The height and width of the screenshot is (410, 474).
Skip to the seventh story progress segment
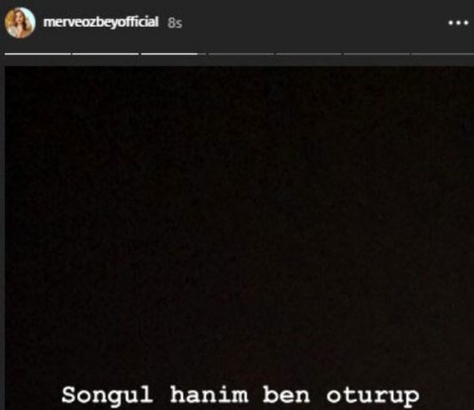click(x=443, y=54)
